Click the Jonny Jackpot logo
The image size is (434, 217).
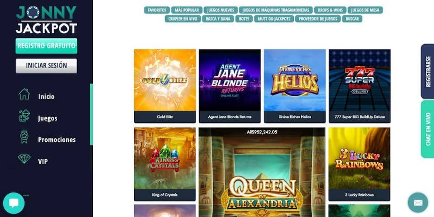click(x=47, y=20)
